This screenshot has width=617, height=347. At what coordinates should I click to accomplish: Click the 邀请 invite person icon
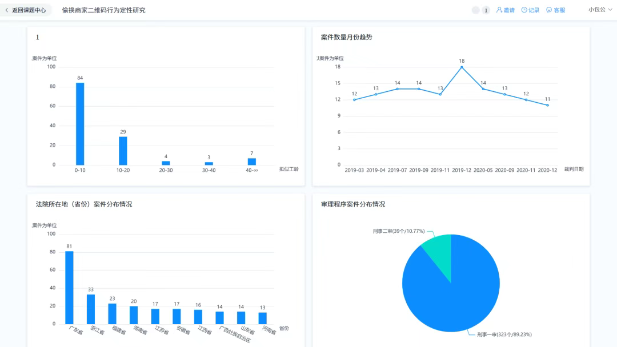click(499, 10)
